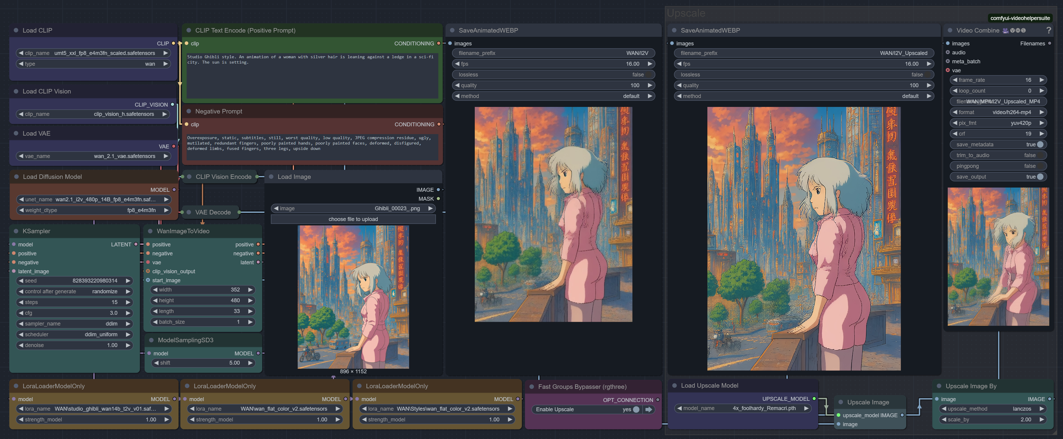Click the Upscale group title
The image size is (1063, 439).
pyautogui.click(x=686, y=13)
